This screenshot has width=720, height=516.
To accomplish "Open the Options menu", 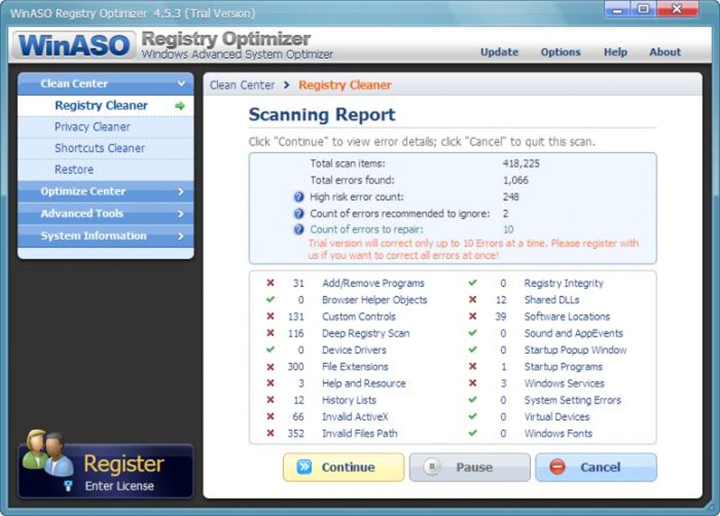I will tap(560, 52).
